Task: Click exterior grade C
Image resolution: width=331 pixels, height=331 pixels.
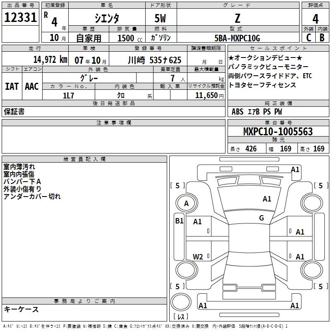Action: (308, 38)
